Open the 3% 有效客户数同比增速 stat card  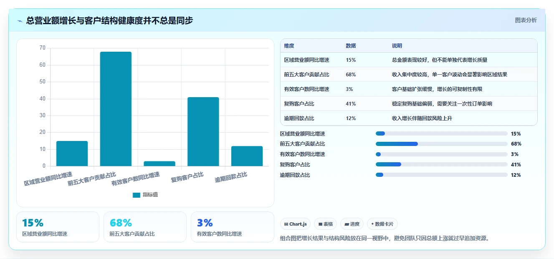(232, 227)
